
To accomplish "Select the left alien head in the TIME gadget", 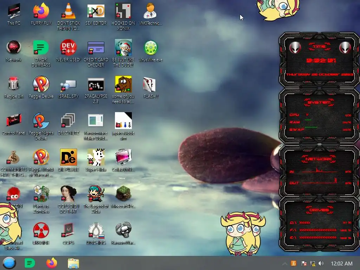I will click(x=295, y=48).
